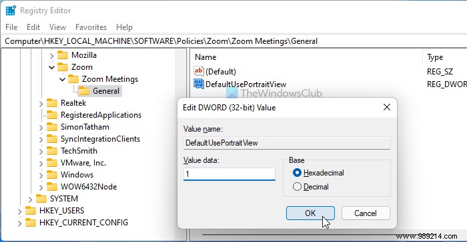The image size is (467, 242).
Task: Open the View menu
Action: (57, 27)
